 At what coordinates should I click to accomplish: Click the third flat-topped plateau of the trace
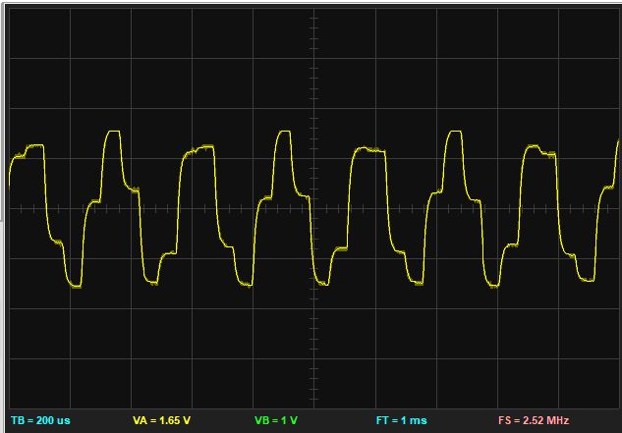pyautogui.click(x=368, y=150)
